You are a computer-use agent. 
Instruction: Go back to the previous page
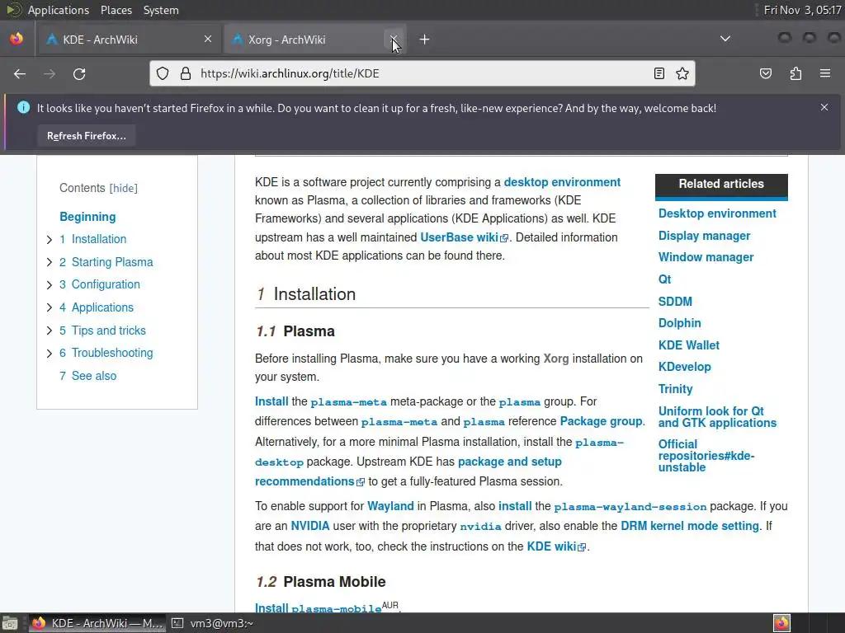(x=20, y=73)
